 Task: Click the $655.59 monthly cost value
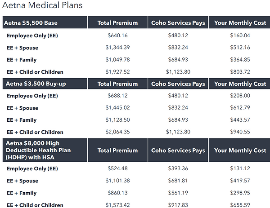(x=240, y=205)
